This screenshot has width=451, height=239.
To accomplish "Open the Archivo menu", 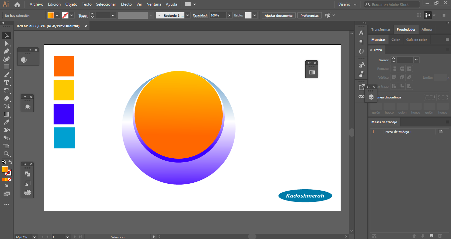I will coord(36,5).
